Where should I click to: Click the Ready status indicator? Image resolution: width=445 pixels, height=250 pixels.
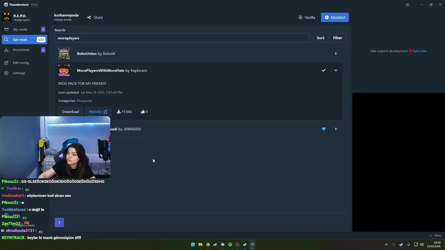tap(435, 235)
